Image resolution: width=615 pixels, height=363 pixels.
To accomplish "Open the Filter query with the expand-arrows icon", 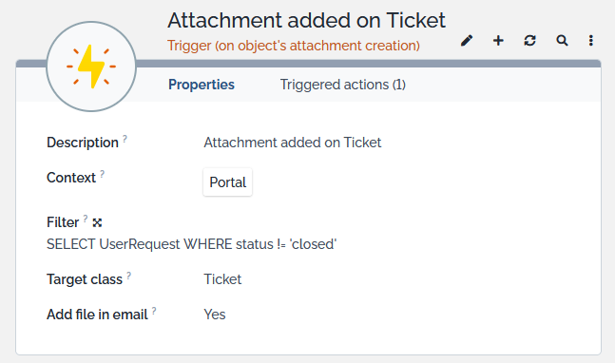I will pos(97,222).
